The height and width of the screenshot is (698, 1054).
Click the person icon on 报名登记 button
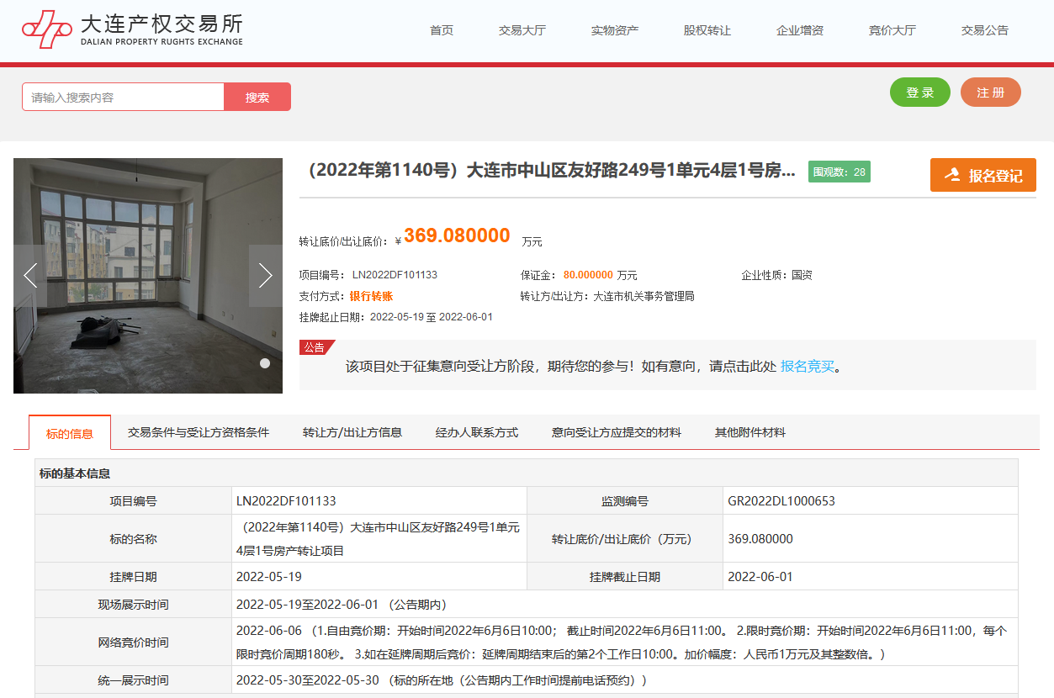click(x=951, y=174)
